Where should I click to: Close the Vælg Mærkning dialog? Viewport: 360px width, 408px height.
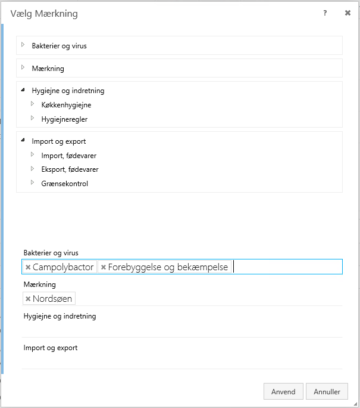tap(348, 13)
